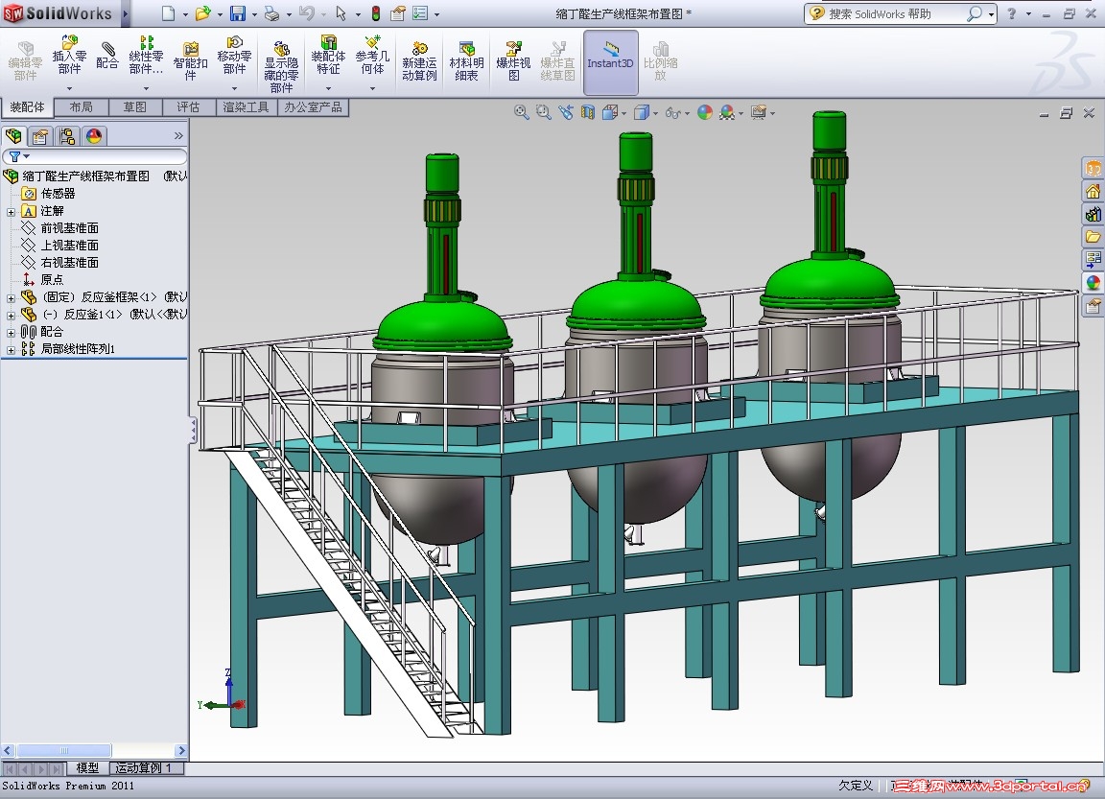Toggle the Instant3D button

[x=610, y=60]
